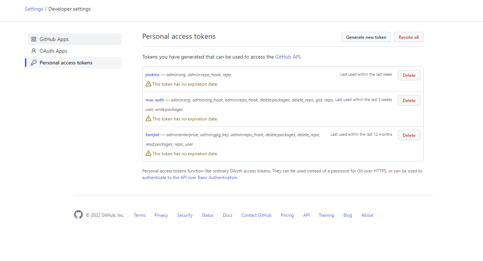Open the mac auth token link
Image resolution: width=483 pixels, height=261 pixels.
pyautogui.click(x=155, y=100)
